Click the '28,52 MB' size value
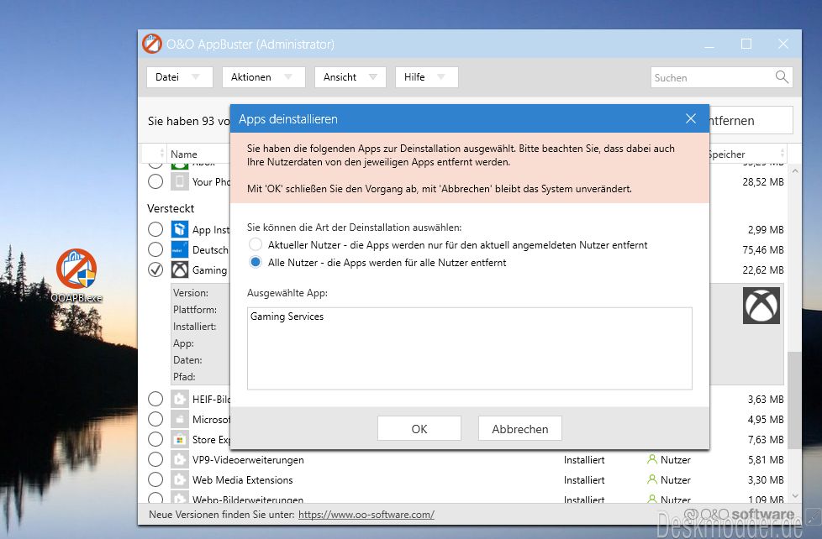 [763, 181]
